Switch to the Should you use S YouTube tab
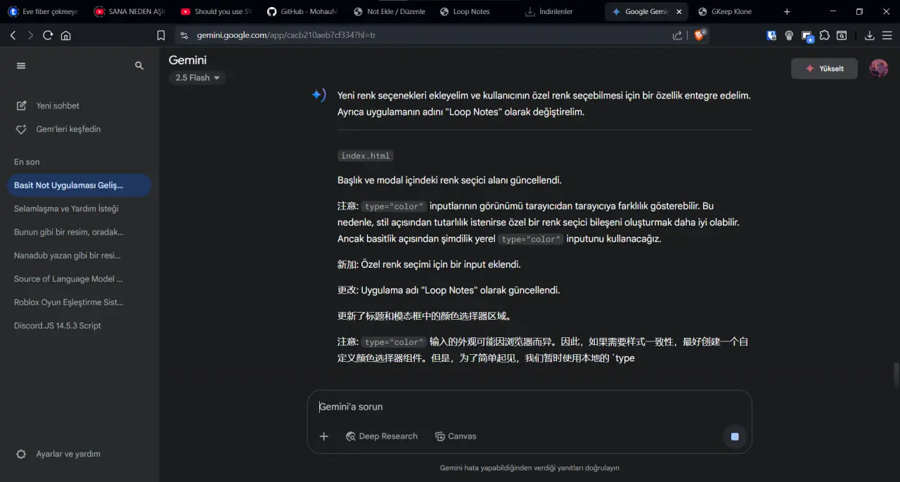The image size is (900, 482). click(217, 12)
